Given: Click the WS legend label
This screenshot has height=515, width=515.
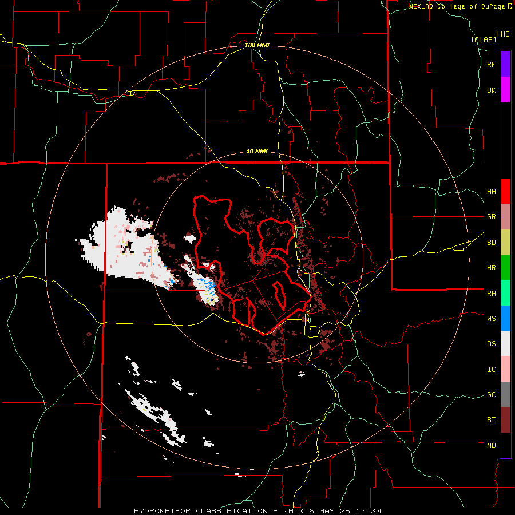Looking at the screenshot, I should click(x=491, y=319).
